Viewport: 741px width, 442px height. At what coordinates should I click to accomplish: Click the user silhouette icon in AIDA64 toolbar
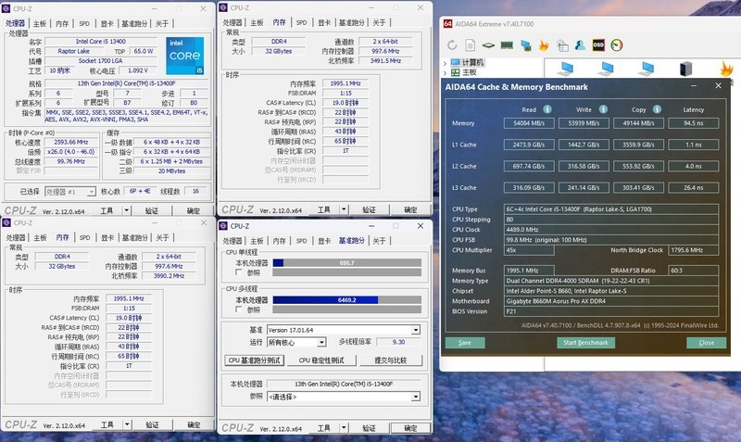[581, 44]
